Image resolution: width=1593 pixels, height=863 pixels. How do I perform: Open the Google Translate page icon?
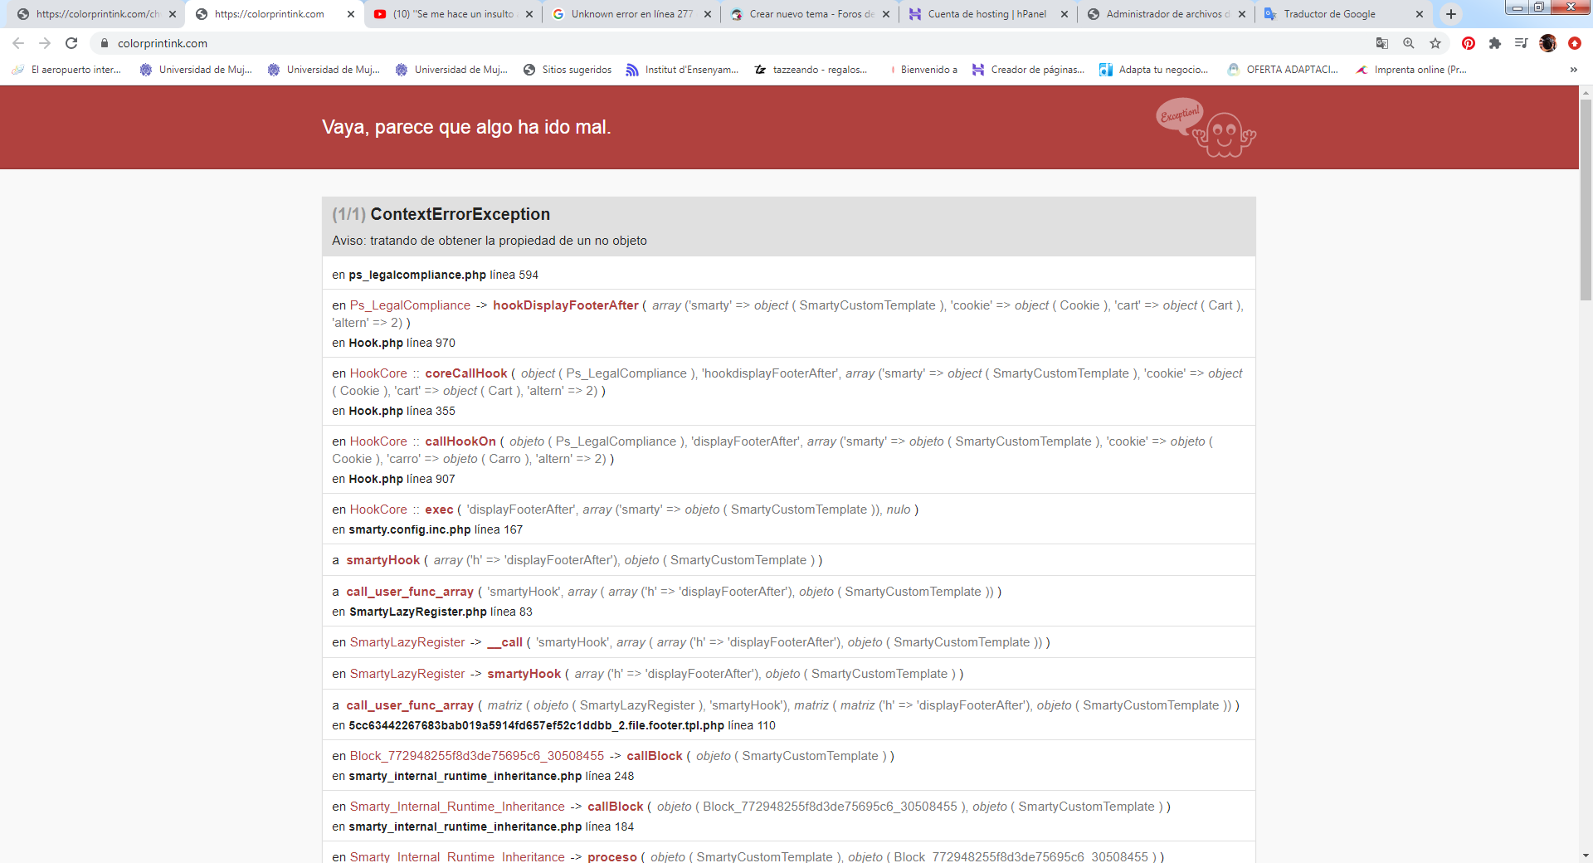(x=1382, y=43)
